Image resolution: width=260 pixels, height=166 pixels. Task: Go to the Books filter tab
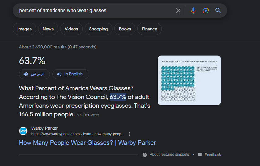[x=125, y=29]
